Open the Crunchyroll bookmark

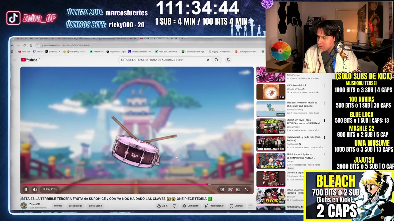(x=246, y=52)
